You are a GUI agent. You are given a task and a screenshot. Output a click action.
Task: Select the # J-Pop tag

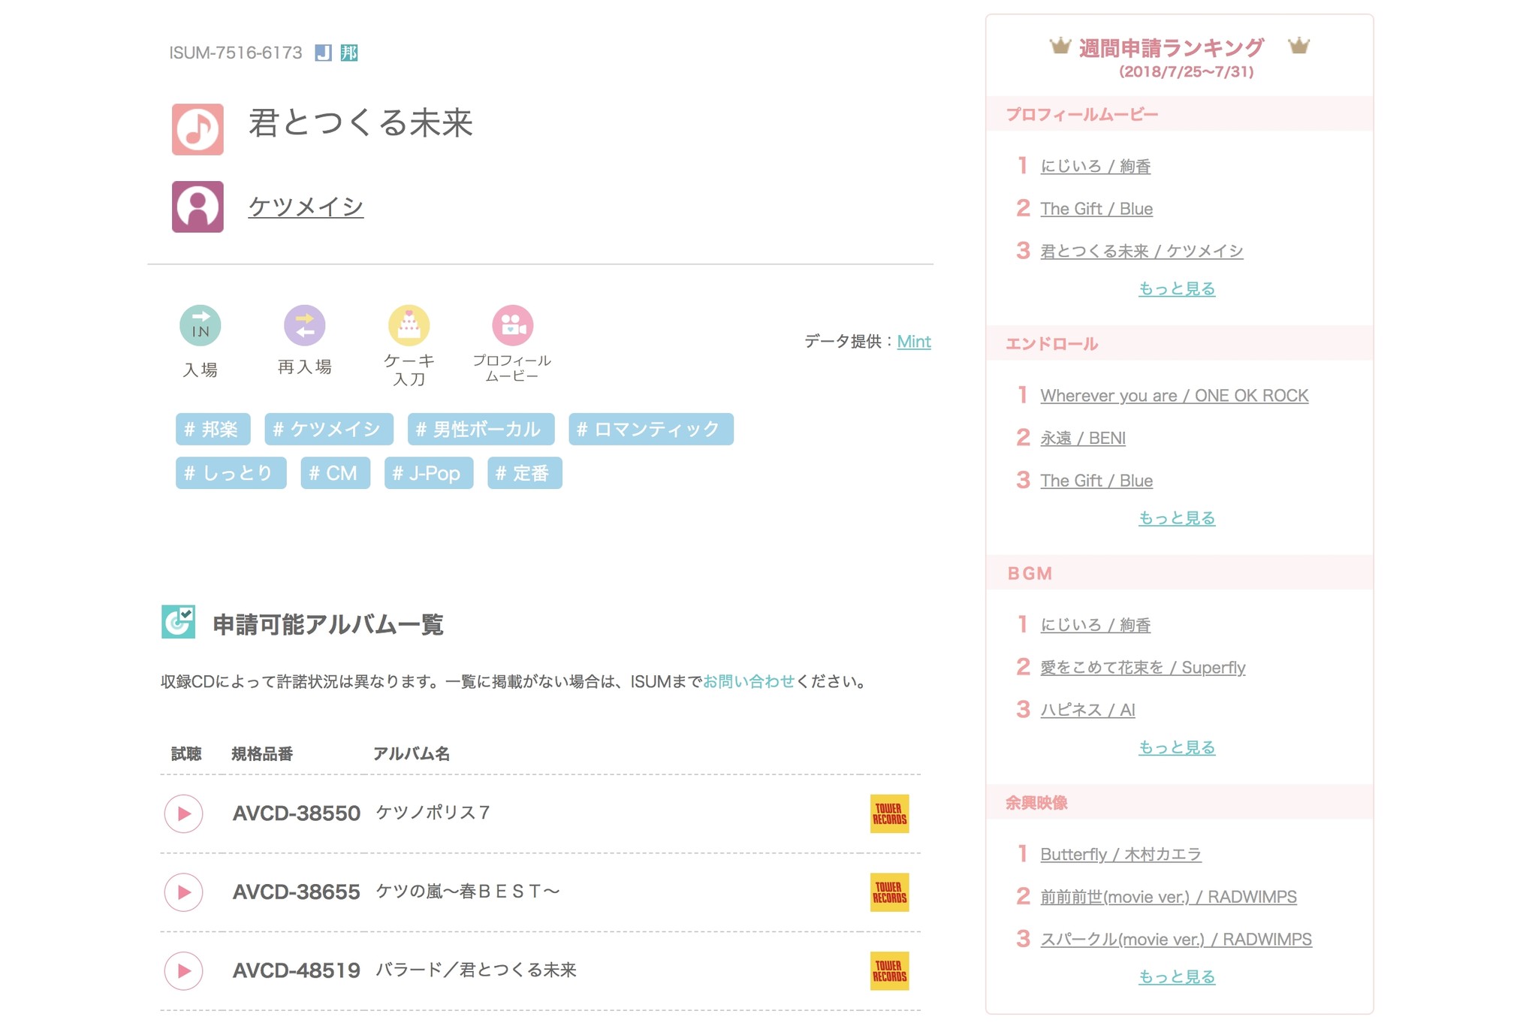[x=428, y=473]
